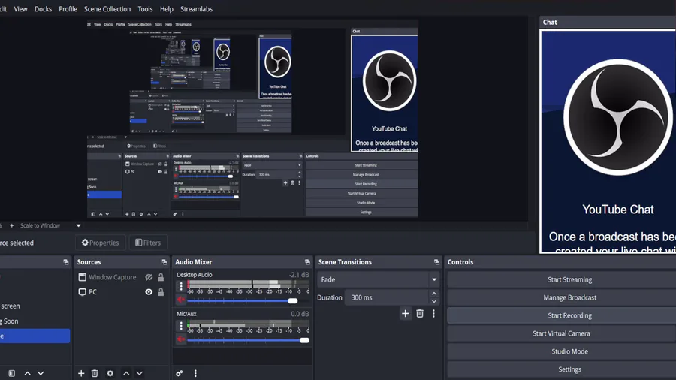Screen dimensions: 676x380
Task: Open Audio Mixer menu dots
Action: 195,373
